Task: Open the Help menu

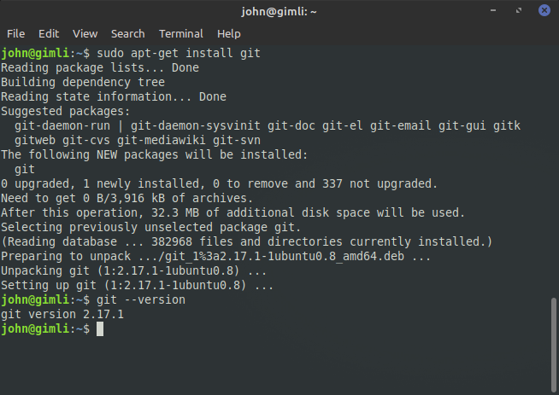Action: [228, 34]
